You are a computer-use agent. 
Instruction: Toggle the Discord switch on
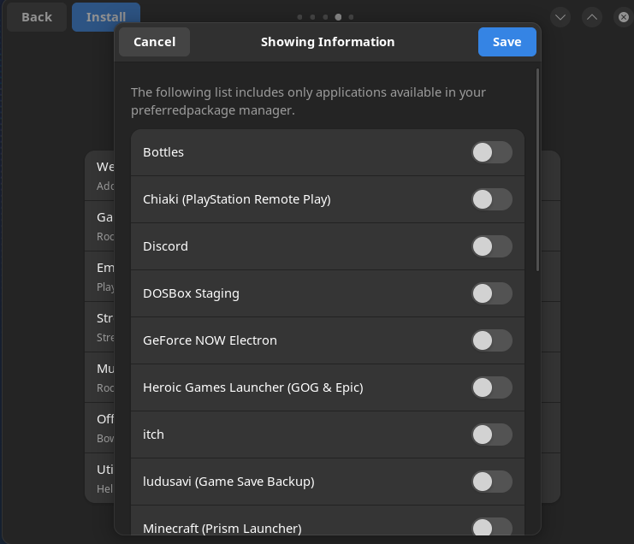click(x=491, y=246)
